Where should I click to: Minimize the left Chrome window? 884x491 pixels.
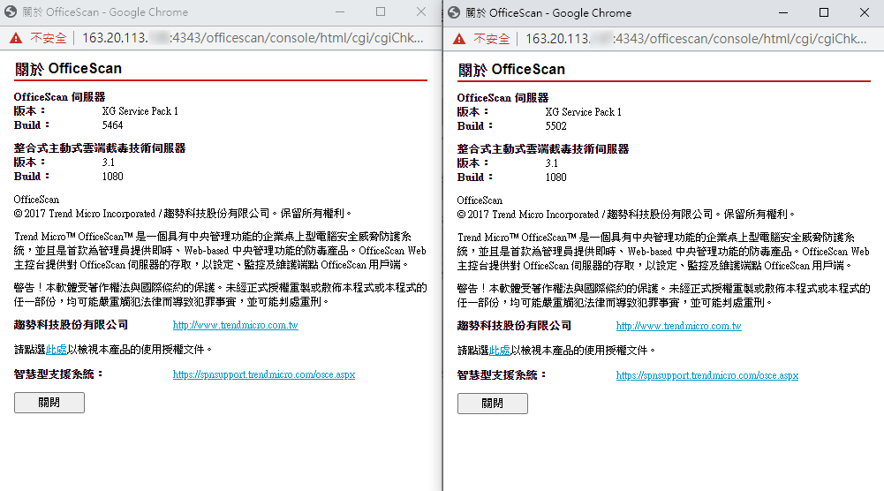tap(340, 11)
